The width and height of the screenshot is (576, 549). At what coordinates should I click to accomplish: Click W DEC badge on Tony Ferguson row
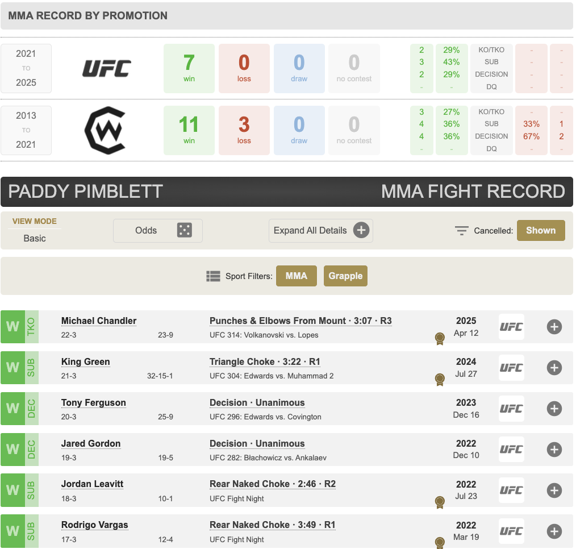click(x=19, y=408)
